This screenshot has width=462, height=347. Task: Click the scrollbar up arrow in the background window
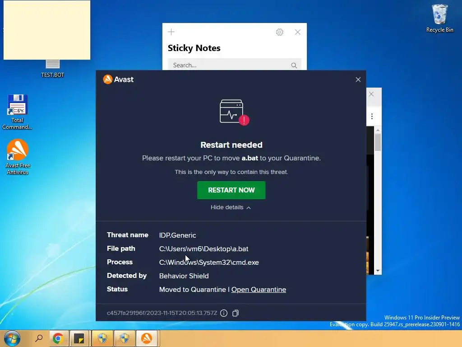tap(378, 130)
